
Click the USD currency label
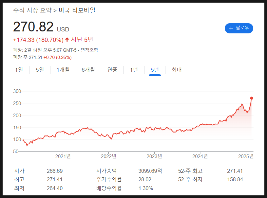coord(63,29)
